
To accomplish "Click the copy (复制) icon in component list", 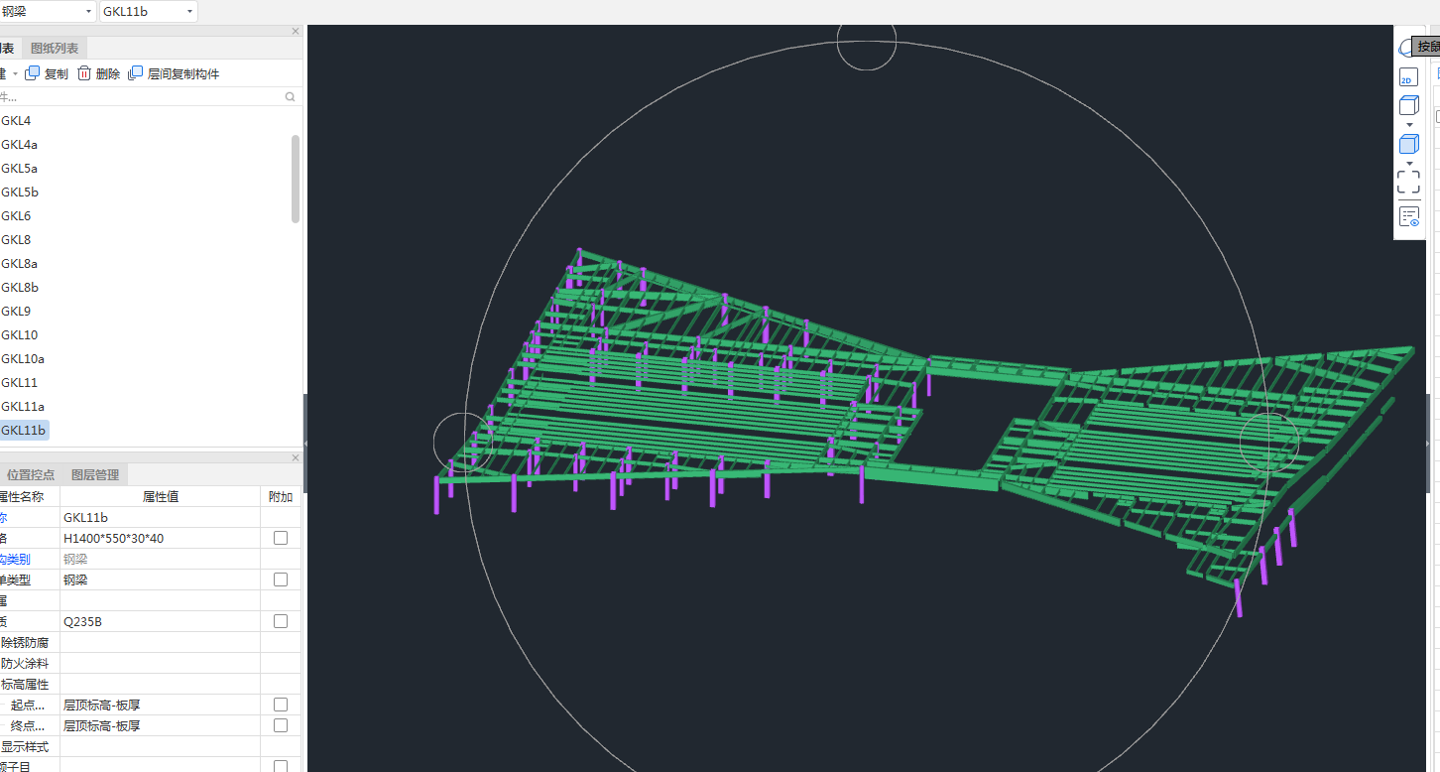I will (33, 73).
